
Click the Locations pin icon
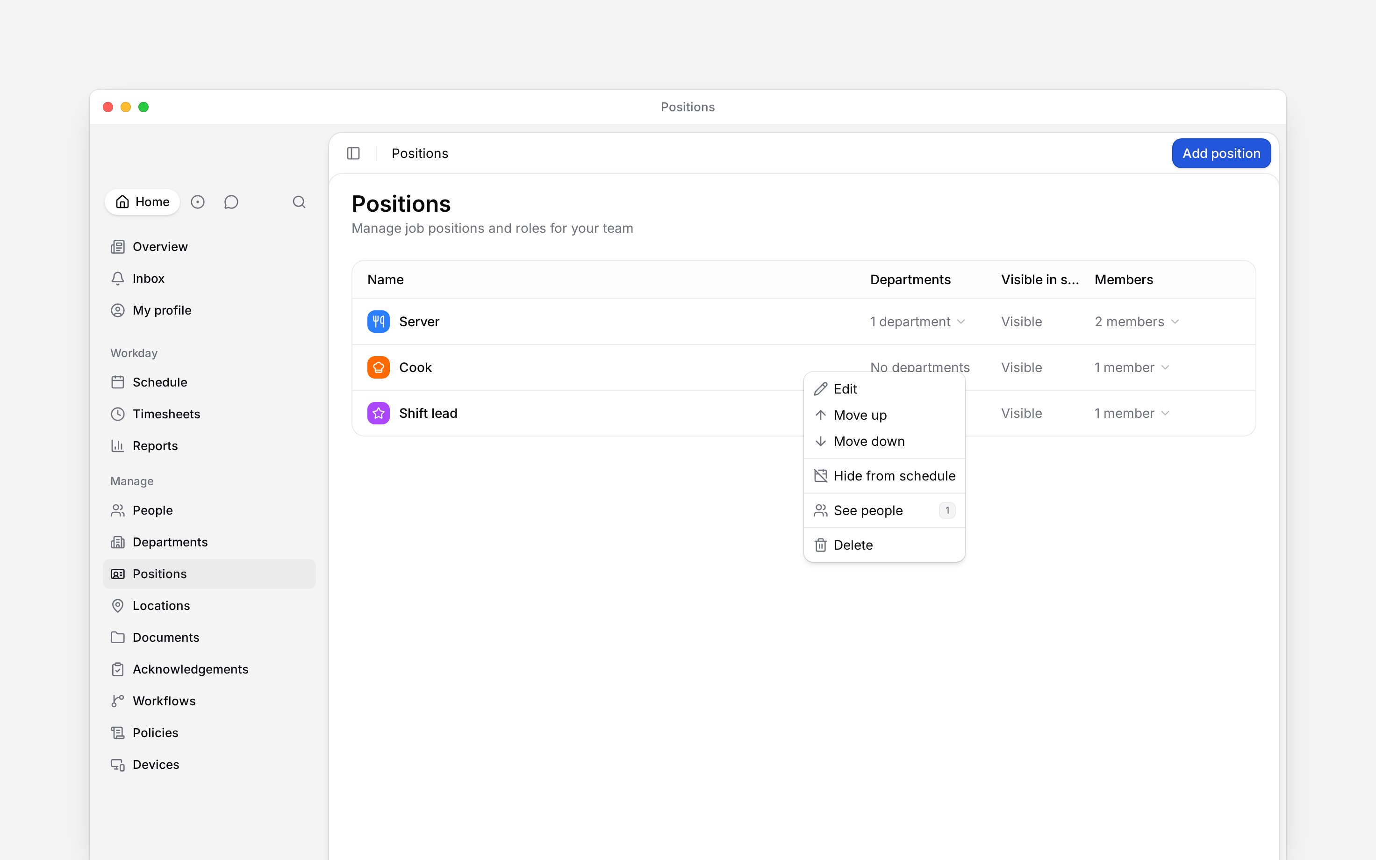point(118,606)
